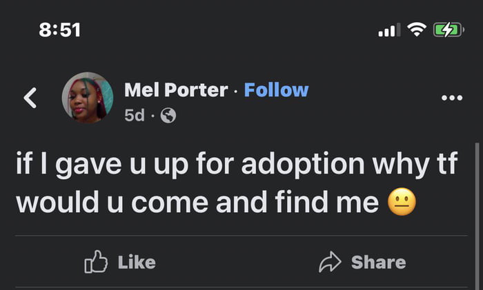Viewport: 483px width, 290px height.
Task: Tap the post text about adoption
Action: tap(236, 167)
